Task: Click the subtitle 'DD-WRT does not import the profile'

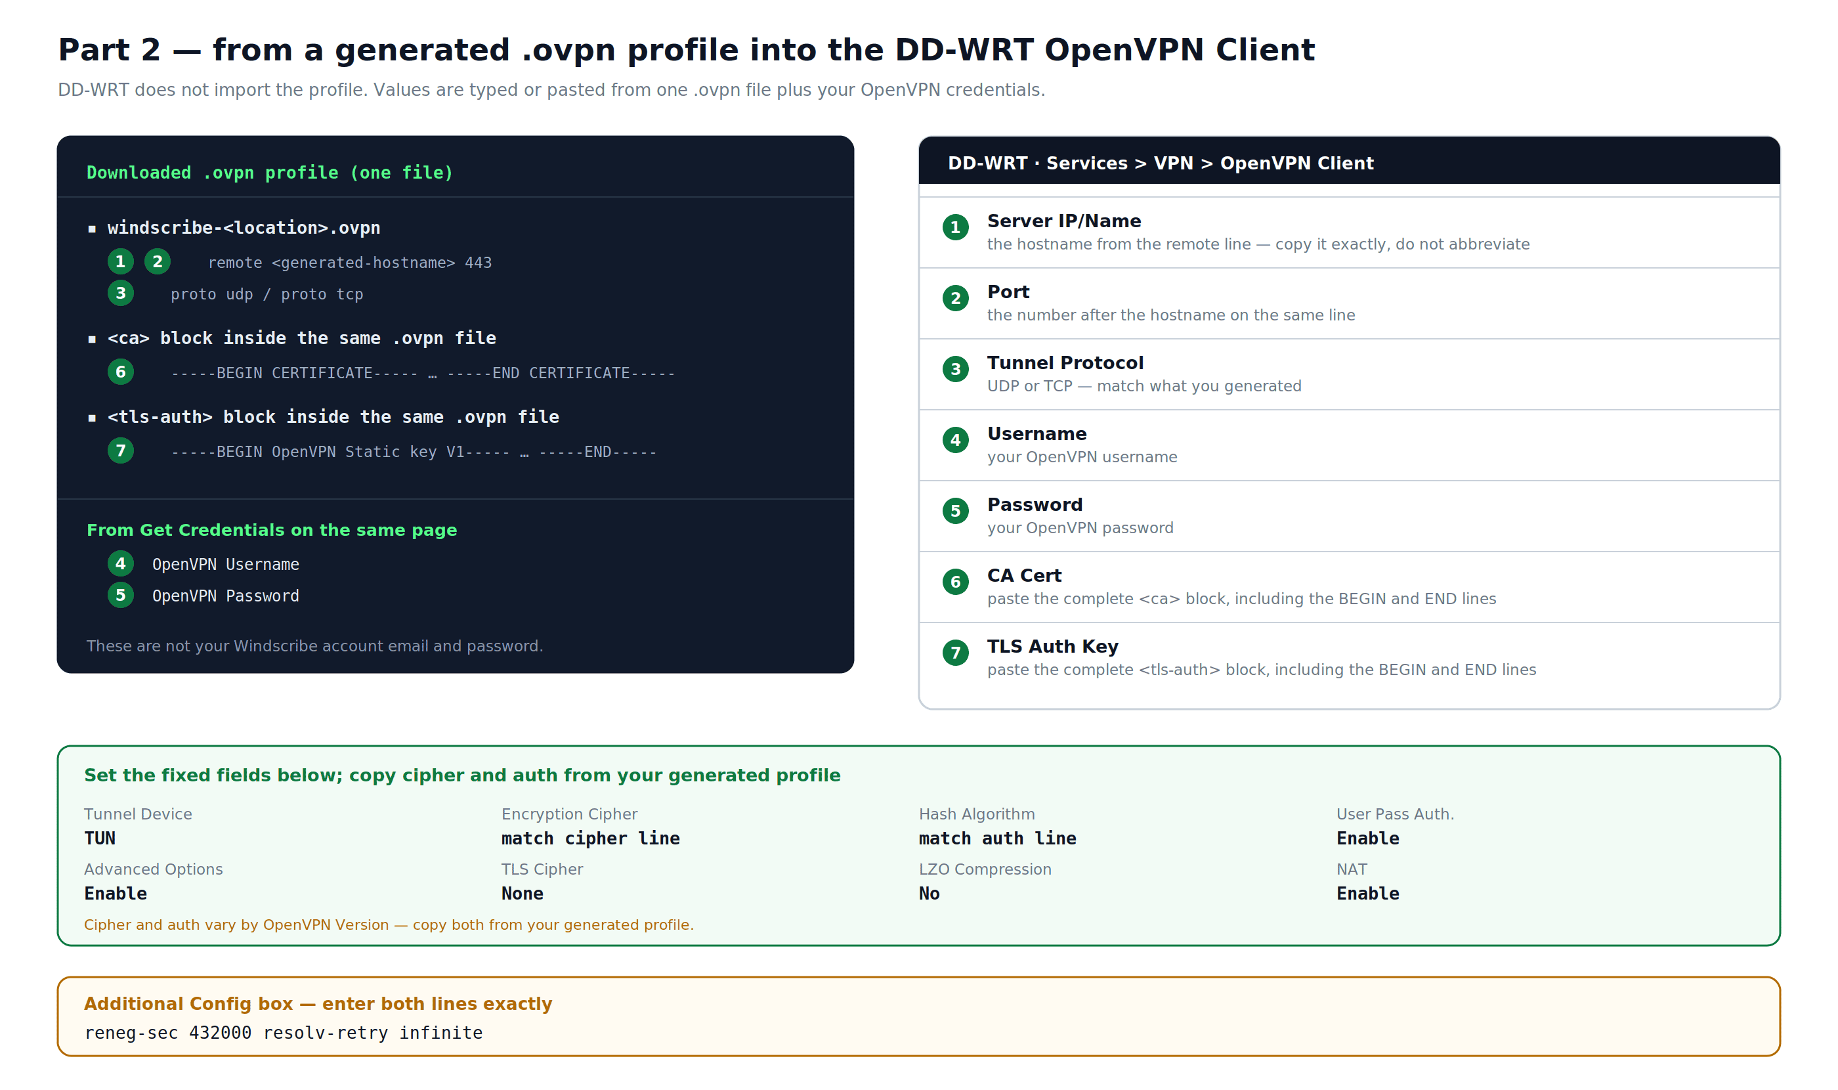Action: click(x=551, y=89)
